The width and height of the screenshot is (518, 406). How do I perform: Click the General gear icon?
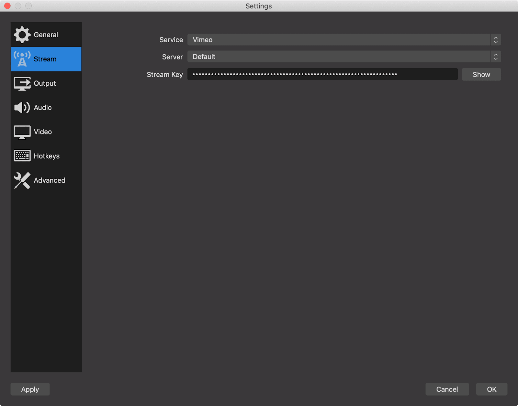coord(22,35)
